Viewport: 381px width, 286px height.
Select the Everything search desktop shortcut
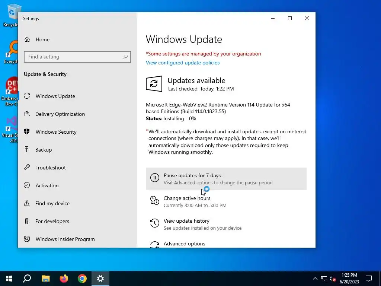click(11, 52)
